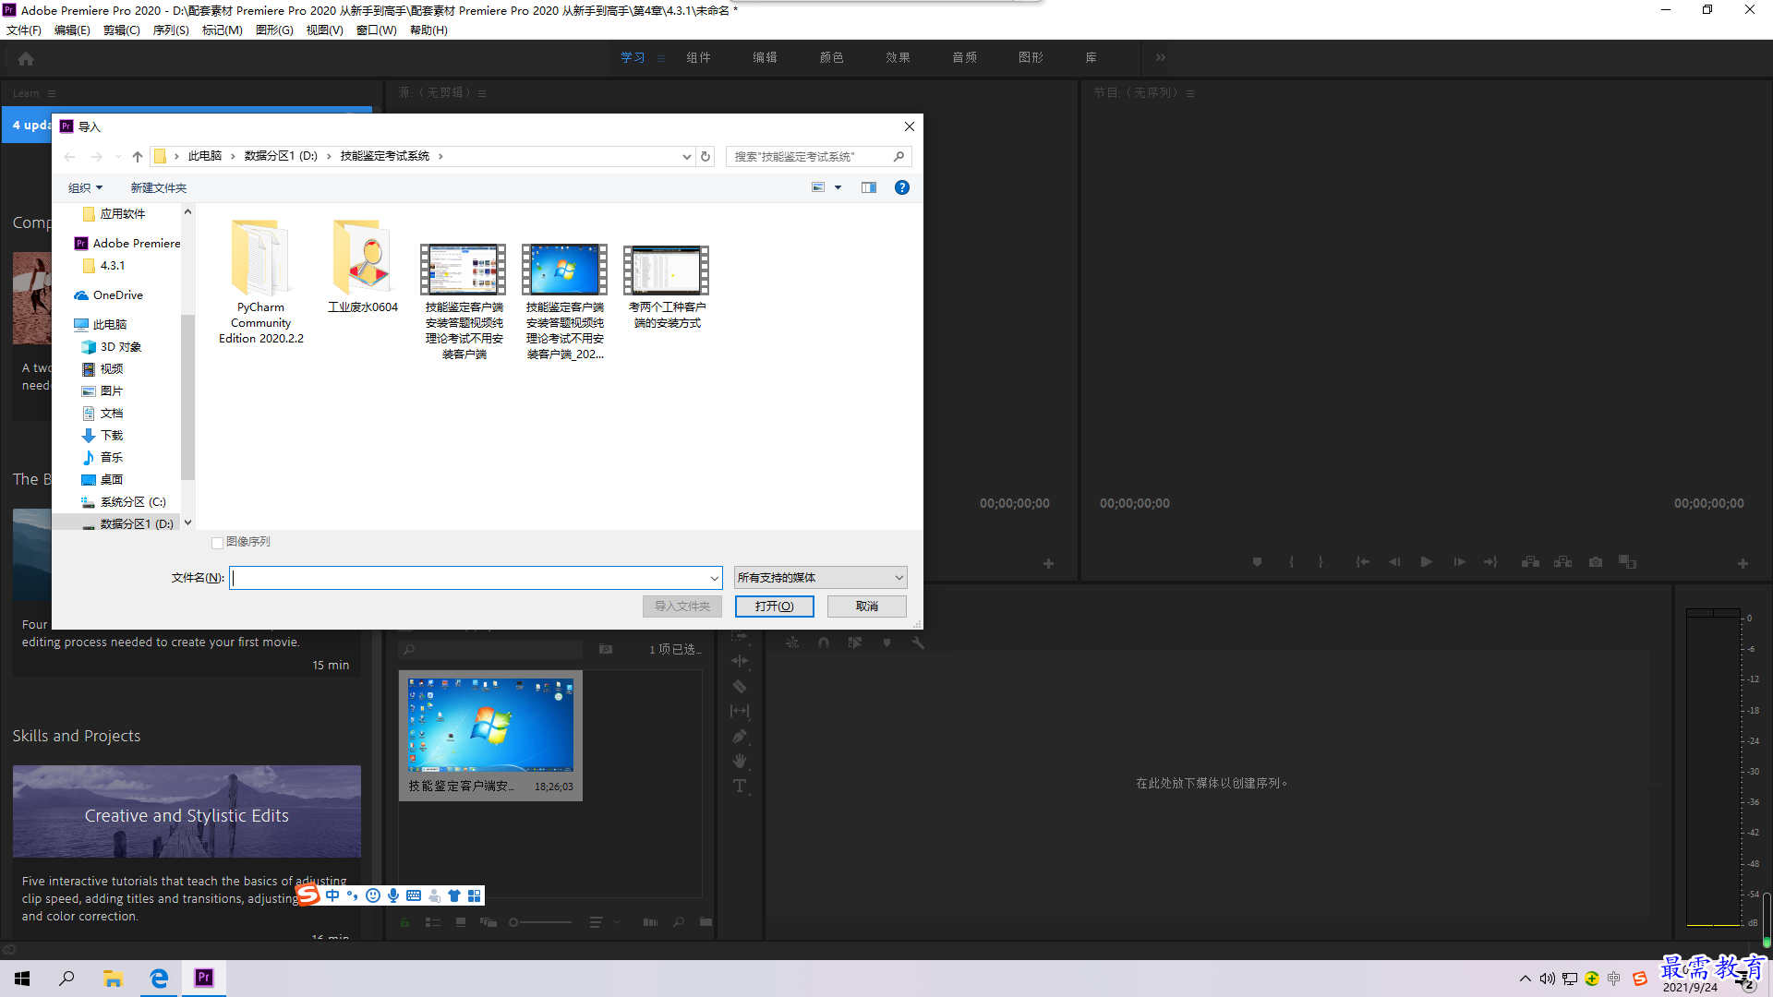Step back one frame in Program monitor
The width and height of the screenshot is (1773, 997).
1394,561
